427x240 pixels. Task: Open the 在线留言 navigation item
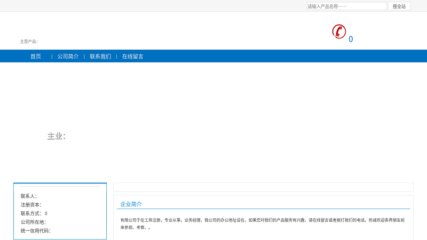132,57
